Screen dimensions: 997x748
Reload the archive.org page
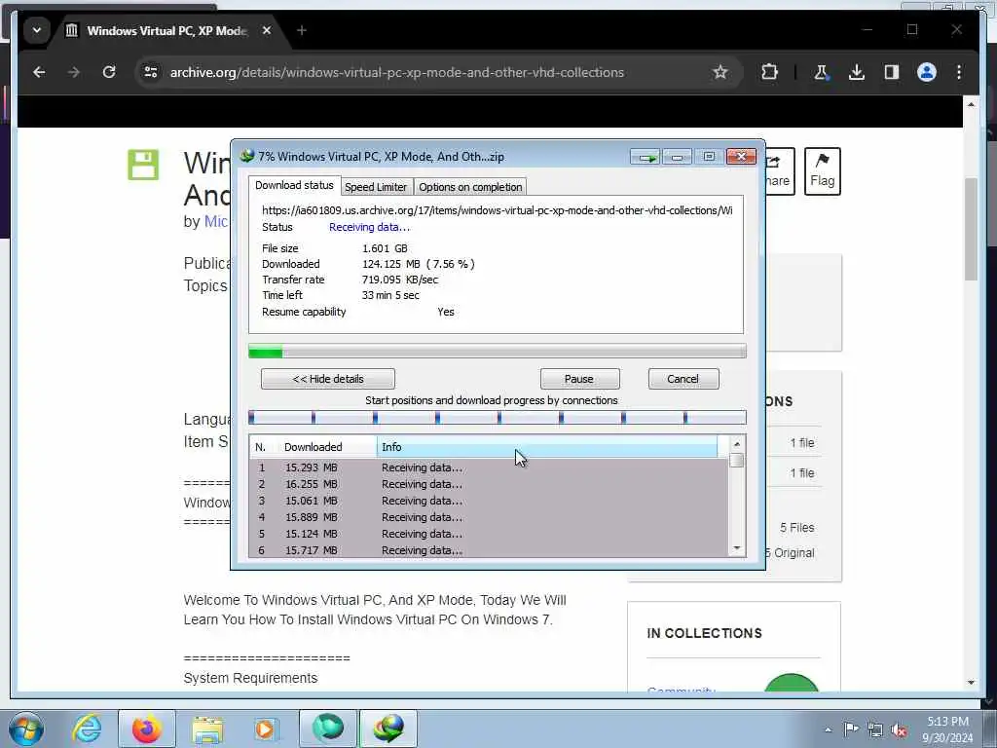point(109,72)
